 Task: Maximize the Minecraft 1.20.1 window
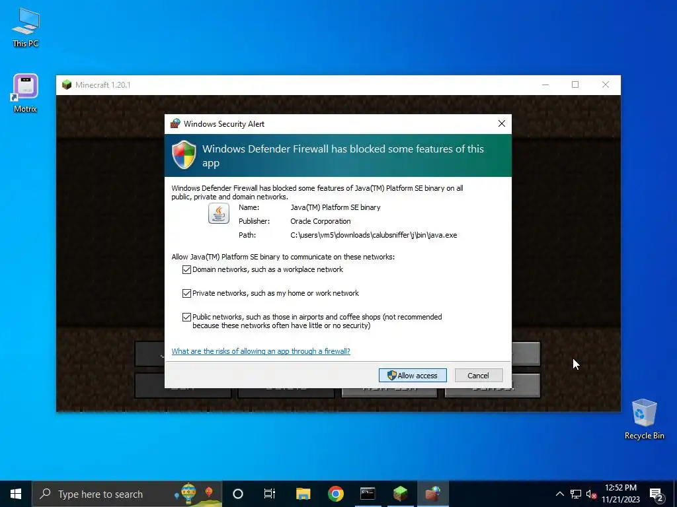click(x=575, y=84)
